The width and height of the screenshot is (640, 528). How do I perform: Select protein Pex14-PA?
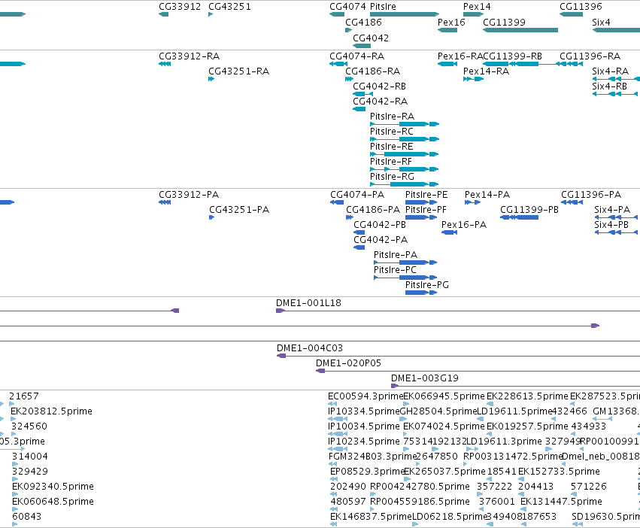472,202
